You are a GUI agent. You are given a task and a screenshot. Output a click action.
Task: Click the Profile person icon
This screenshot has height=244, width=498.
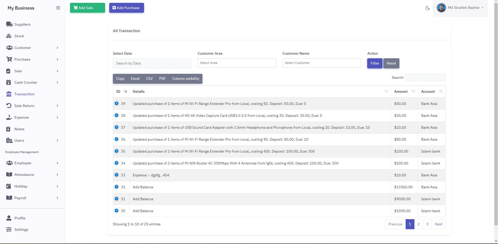coord(9,218)
